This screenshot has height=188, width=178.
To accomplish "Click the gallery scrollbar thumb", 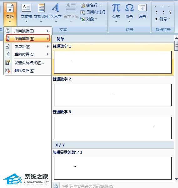I will [x=176, y=46].
